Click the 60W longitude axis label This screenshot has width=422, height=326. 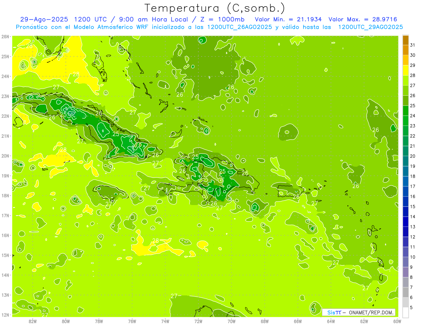397,321
